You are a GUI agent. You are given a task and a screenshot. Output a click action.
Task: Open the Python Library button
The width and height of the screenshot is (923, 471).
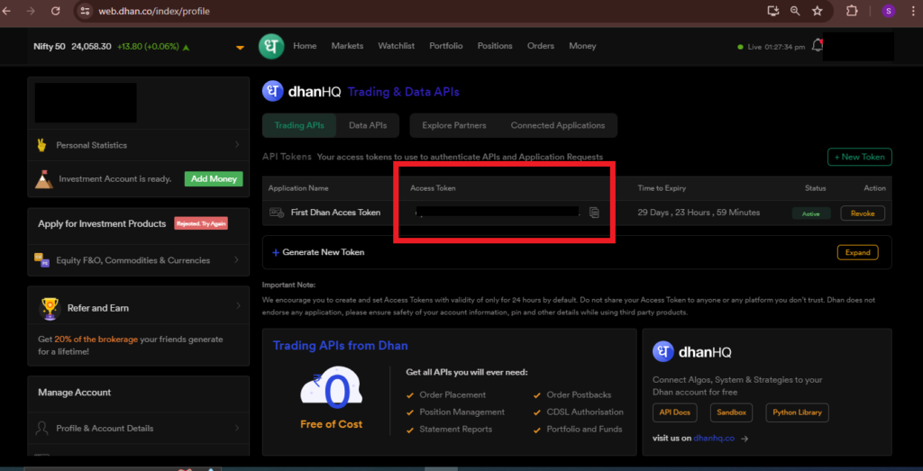click(x=797, y=412)
